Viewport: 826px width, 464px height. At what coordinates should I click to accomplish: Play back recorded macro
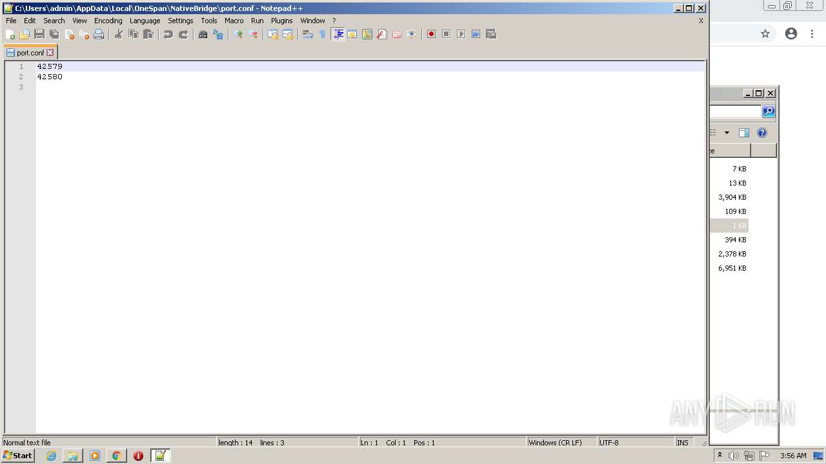(x=461, y=34)
